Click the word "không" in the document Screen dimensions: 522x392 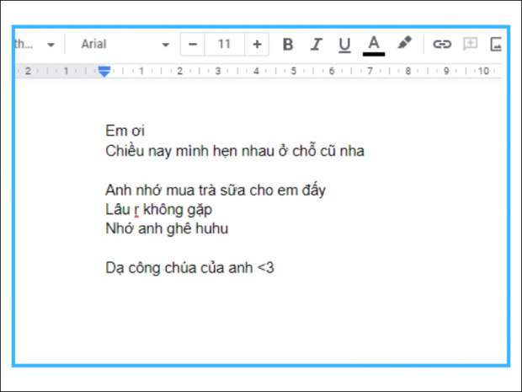point(163,210)
